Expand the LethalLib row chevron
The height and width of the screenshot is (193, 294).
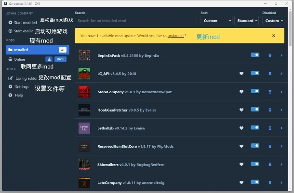[281, 128]
